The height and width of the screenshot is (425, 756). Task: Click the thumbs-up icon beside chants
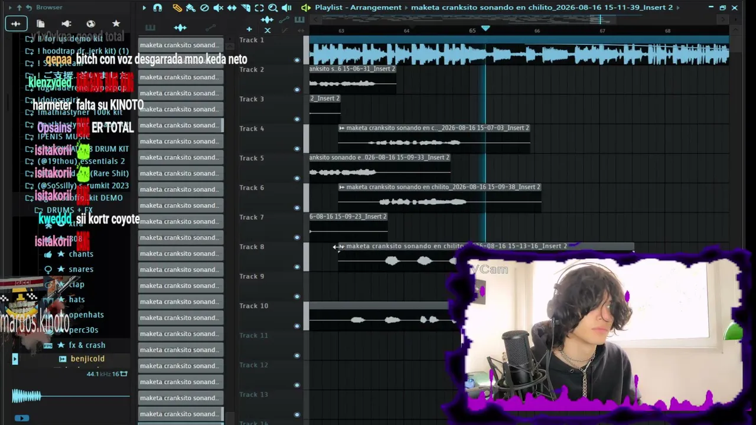(48, 254)
